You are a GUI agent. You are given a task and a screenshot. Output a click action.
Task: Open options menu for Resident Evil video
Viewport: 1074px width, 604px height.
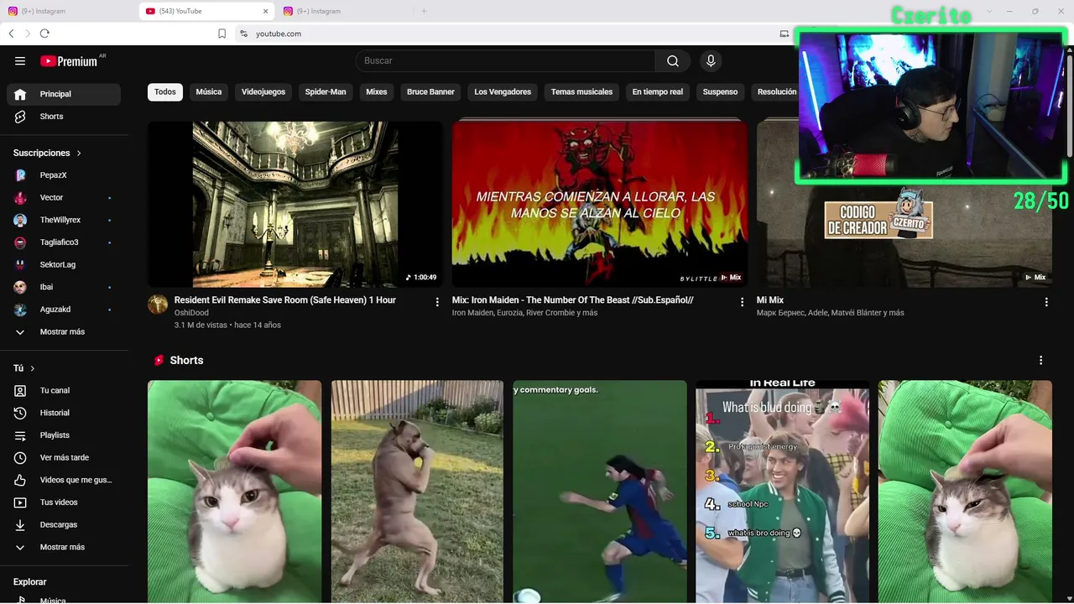437,302
